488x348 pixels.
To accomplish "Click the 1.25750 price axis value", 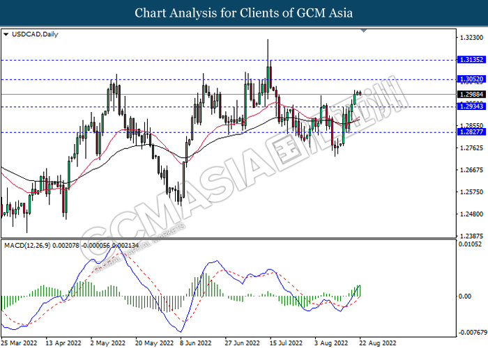I will click(471, 191).
